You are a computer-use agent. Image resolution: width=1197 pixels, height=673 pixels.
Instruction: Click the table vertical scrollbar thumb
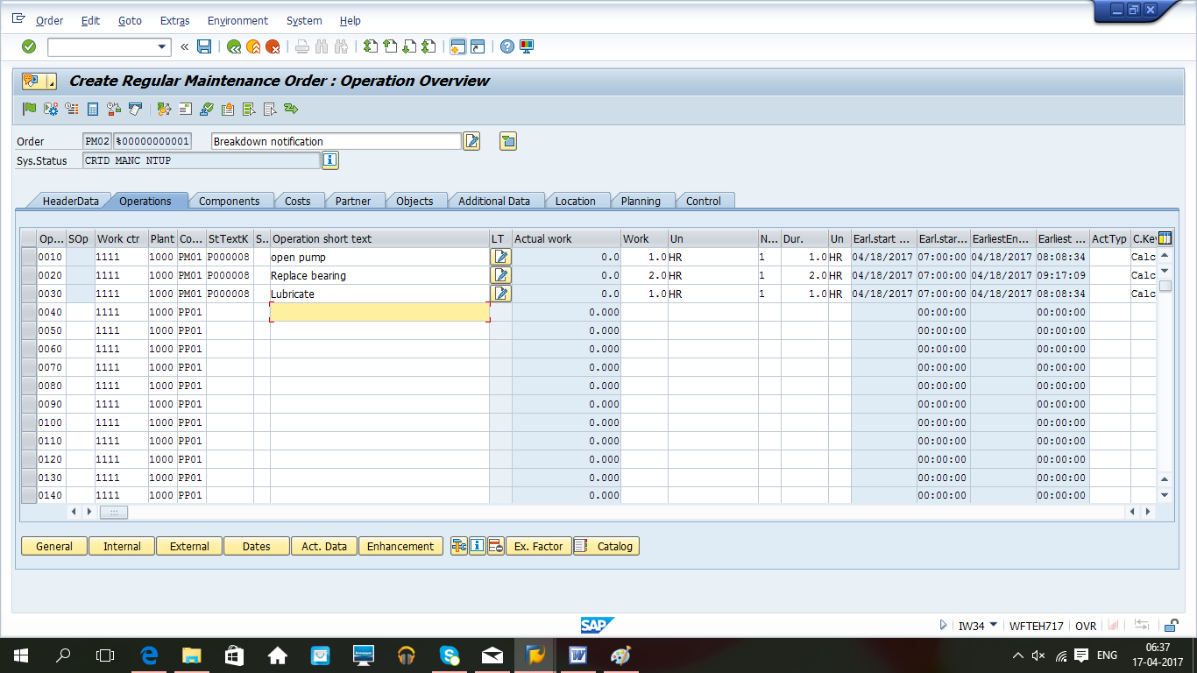click(x=1165, y=286)
